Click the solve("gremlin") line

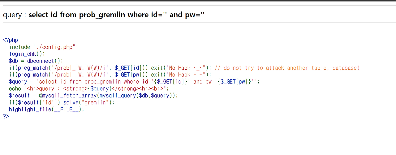(62, 102)
